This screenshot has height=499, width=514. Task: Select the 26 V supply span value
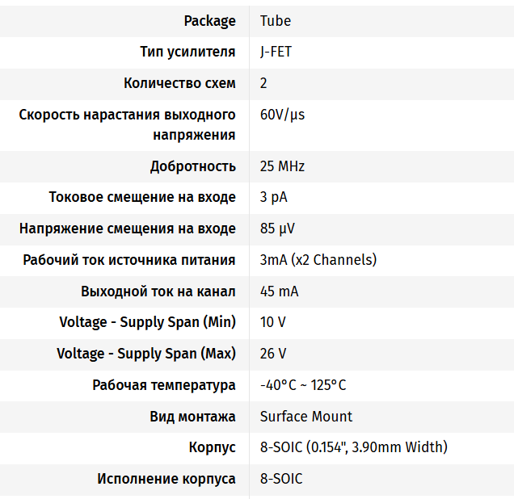click(x=273, y=354)
